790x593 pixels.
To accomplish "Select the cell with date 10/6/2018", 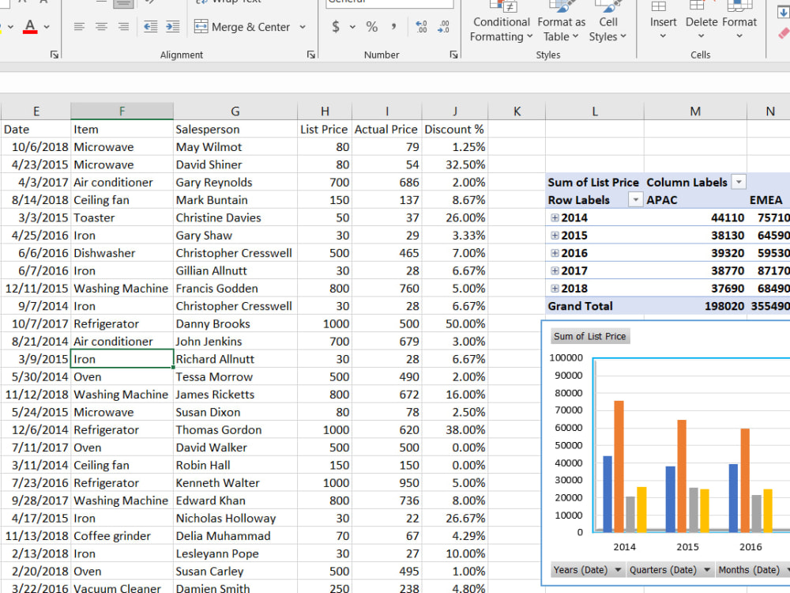I will click(x=36, y=147).
